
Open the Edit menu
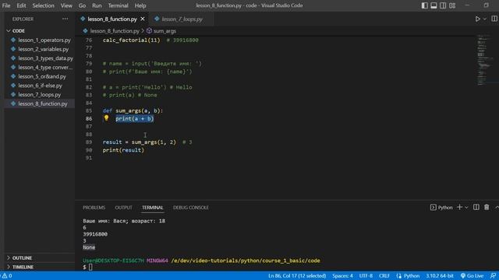[x=21, y=5]
